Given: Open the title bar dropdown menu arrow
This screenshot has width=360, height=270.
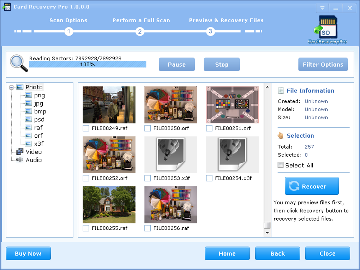Looking at the screenshot, I should pyautogui.click(x=322, y=8).
